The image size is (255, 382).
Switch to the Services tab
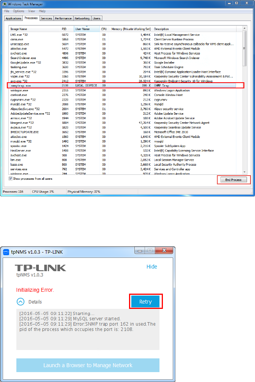point(46,18)
